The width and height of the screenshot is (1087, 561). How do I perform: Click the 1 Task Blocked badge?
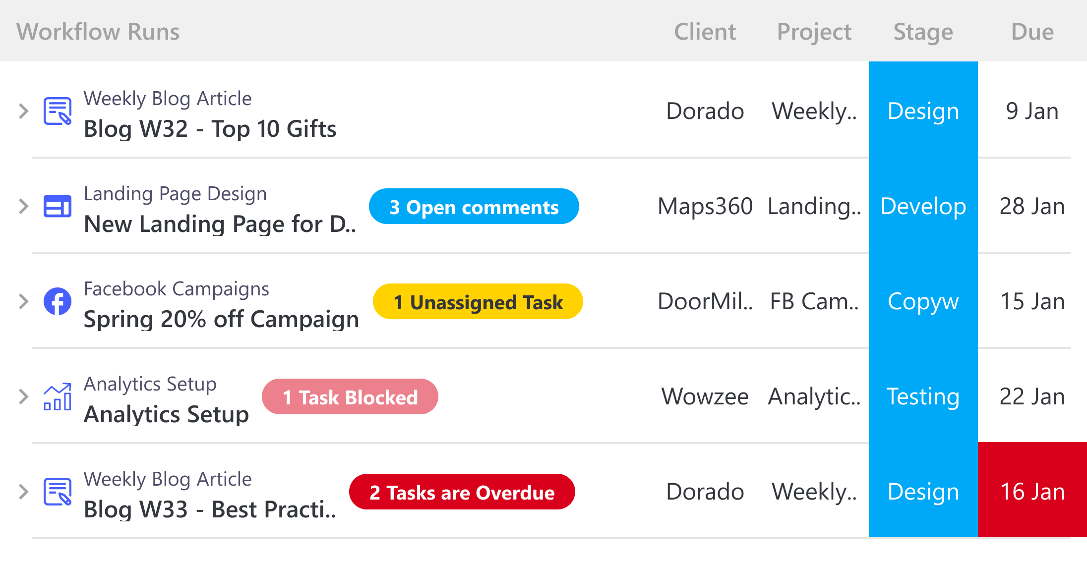(350, 397)
